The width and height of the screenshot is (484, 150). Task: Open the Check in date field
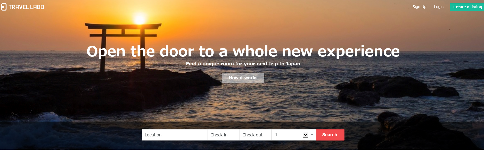[224, 135]
